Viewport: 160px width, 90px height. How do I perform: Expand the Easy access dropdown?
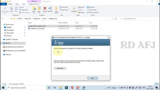[x=64, y=10]
